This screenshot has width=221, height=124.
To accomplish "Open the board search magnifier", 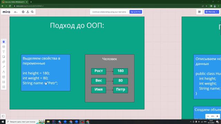I will click(x=32, y=12).
